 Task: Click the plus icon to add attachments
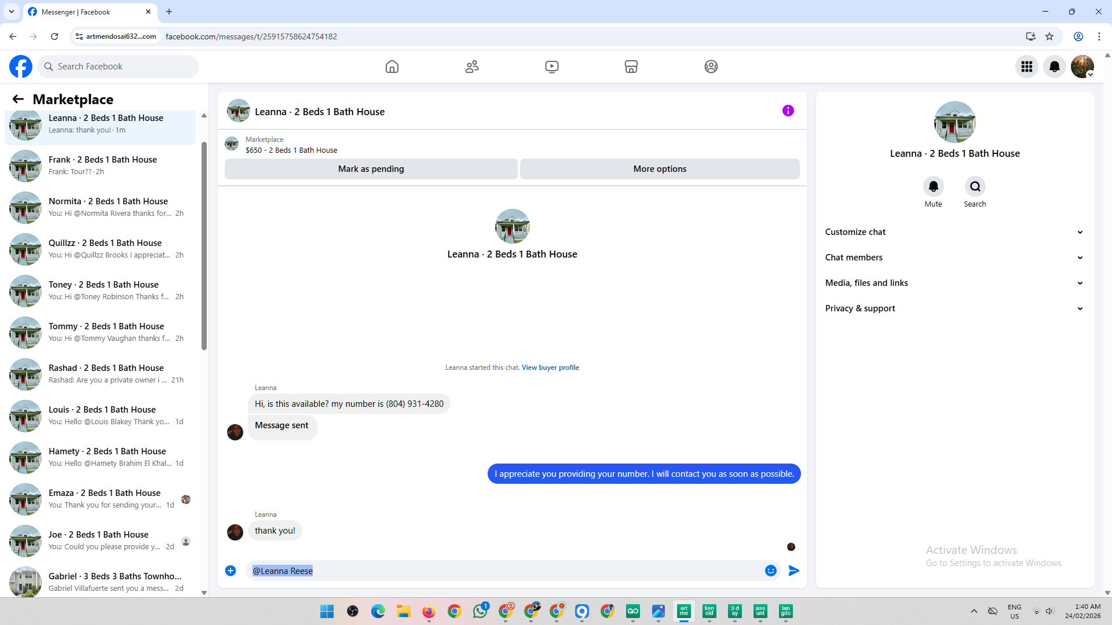coord(231,571)
